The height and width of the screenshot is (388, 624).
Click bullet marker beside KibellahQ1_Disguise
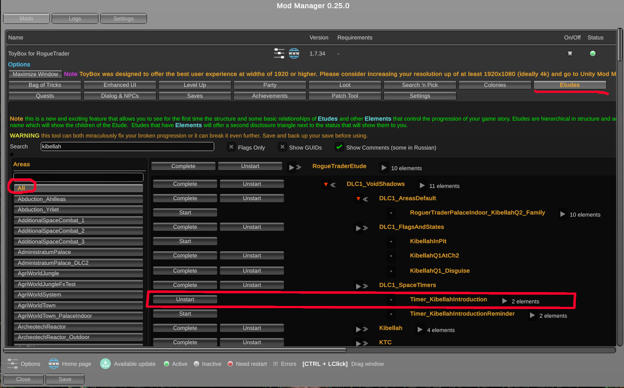(391, 271)
